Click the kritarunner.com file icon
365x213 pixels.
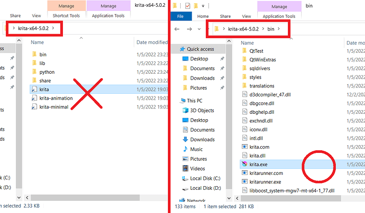click(x=245, y=173)
